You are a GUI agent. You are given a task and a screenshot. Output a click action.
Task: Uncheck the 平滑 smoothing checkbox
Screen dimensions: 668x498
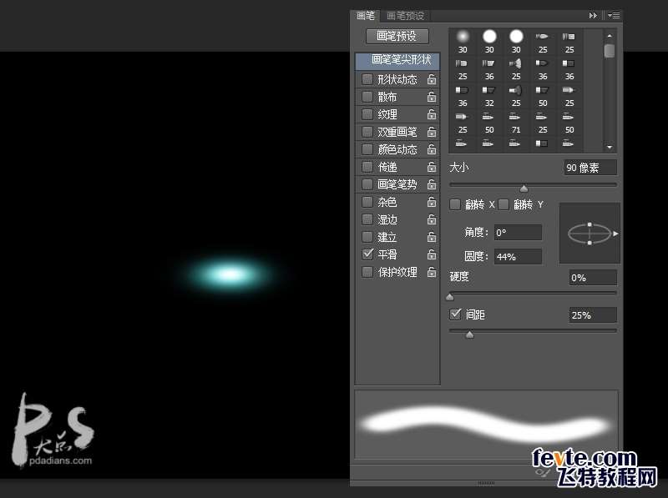(367, 254)
